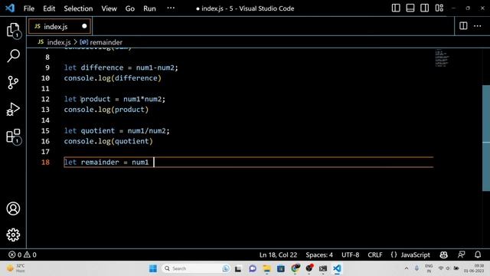Open the File Explorer taskbar icon
Image resolution: width=490 pixels, height=276 pixels.
pos(266,268)
